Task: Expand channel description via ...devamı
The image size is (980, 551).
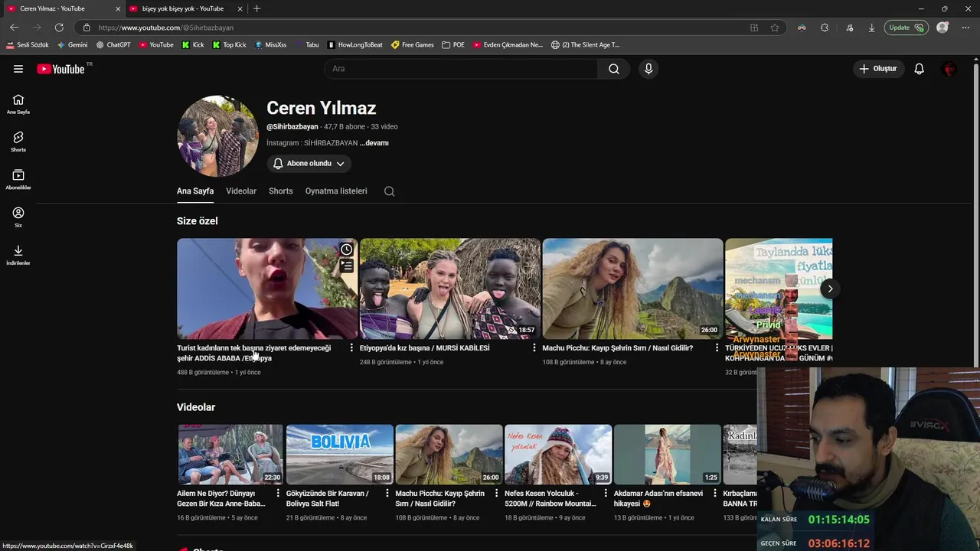Action: coord(374,143)
